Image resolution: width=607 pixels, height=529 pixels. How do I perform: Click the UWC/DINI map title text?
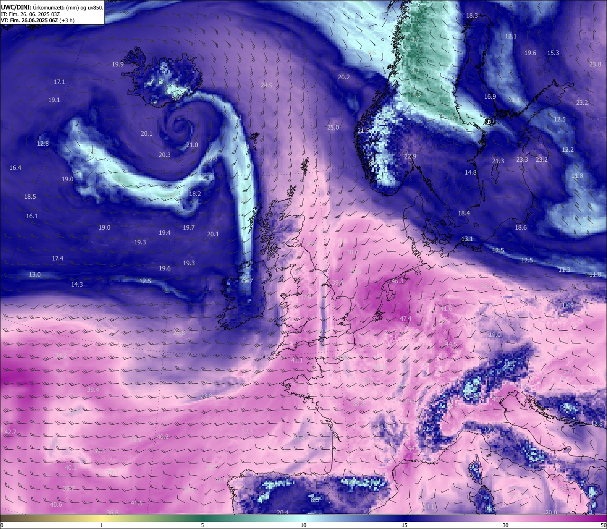pyautogui.click(x=52, y=8)
